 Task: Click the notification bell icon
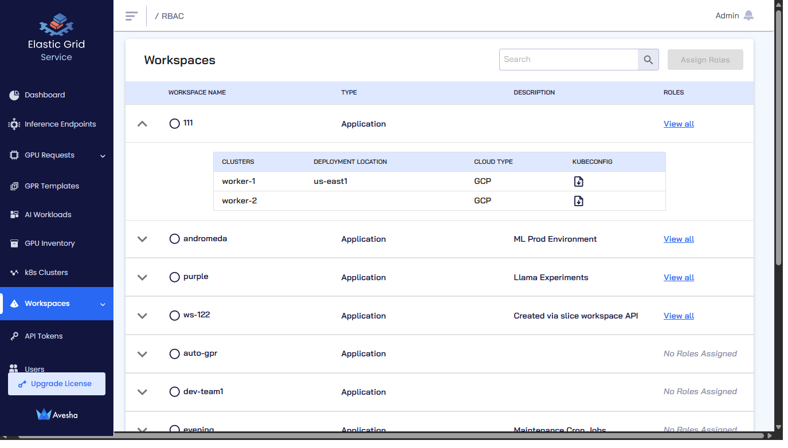tap(748, 16)
